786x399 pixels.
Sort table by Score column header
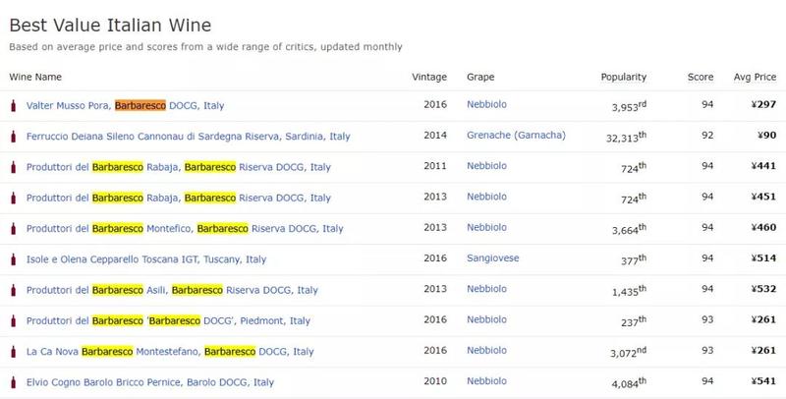pyautogui.click(x=701, y=76)
